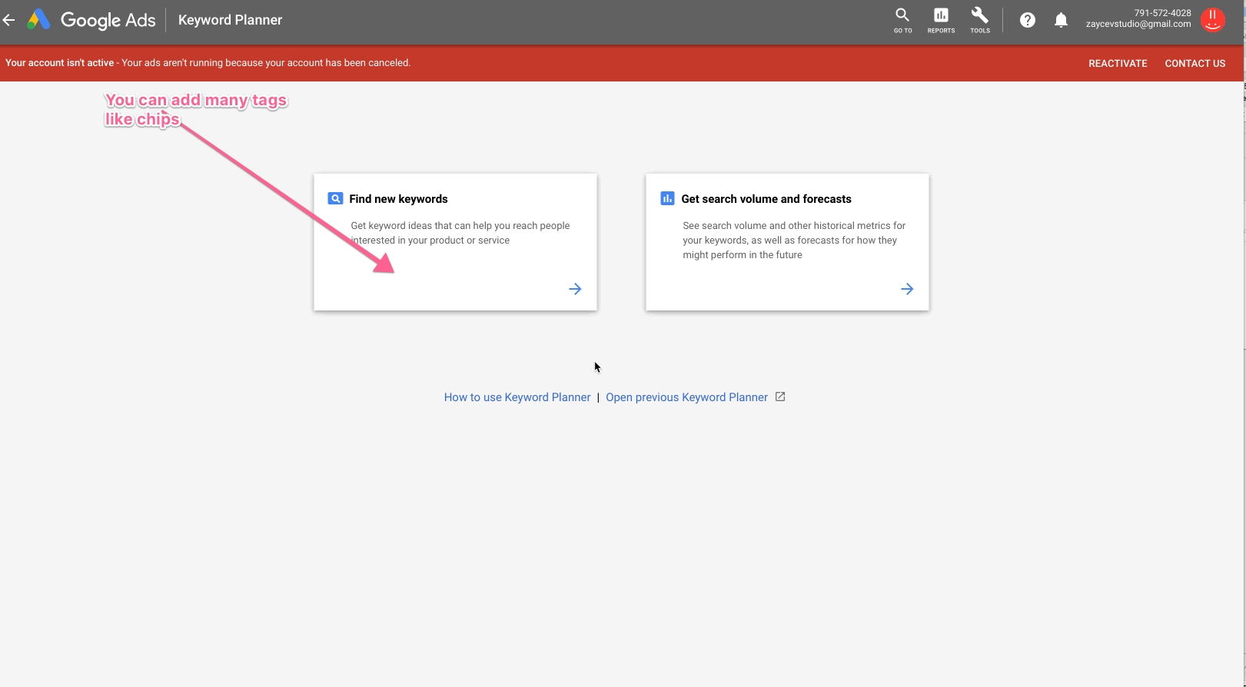Click arrow on Find new keywords card
The height and width of the screenshot is (687, 1246).
[x=575, y=289]
